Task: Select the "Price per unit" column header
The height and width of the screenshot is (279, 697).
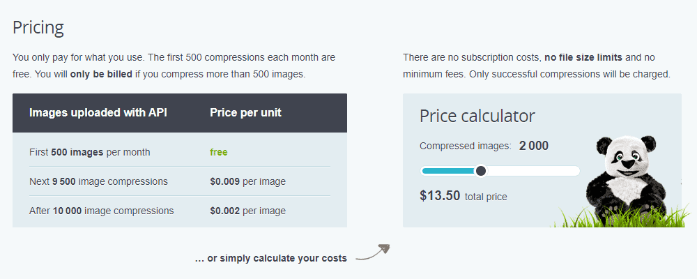Action: coord(245,112)
